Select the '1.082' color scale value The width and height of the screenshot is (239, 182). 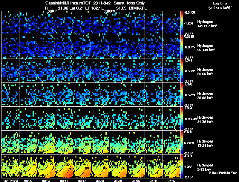point(189,167)
